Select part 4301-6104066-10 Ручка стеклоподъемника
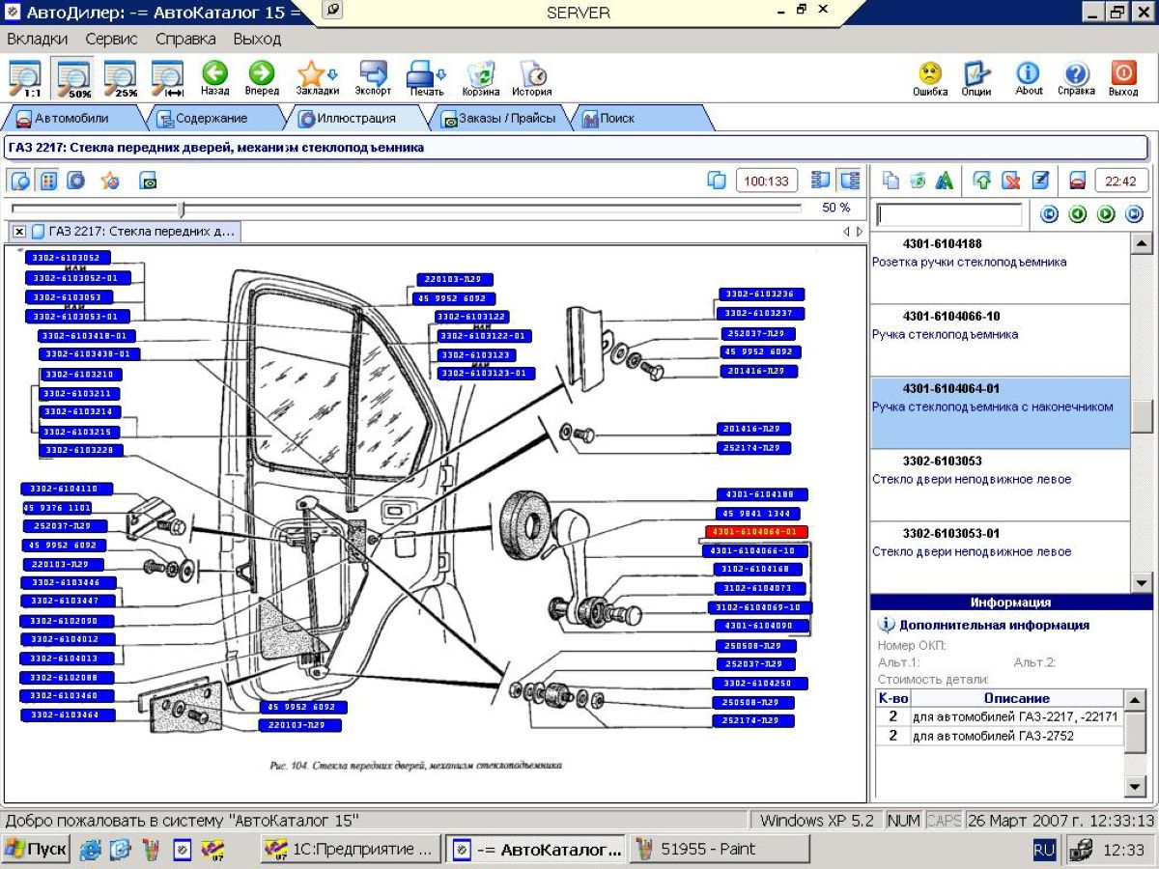The image size is (1159, 869). point(1000,340)
